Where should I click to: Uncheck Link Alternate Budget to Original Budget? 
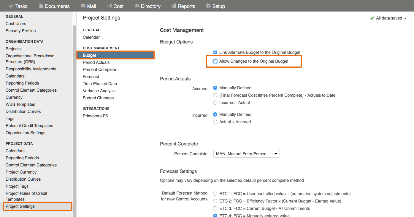[215, 52]
